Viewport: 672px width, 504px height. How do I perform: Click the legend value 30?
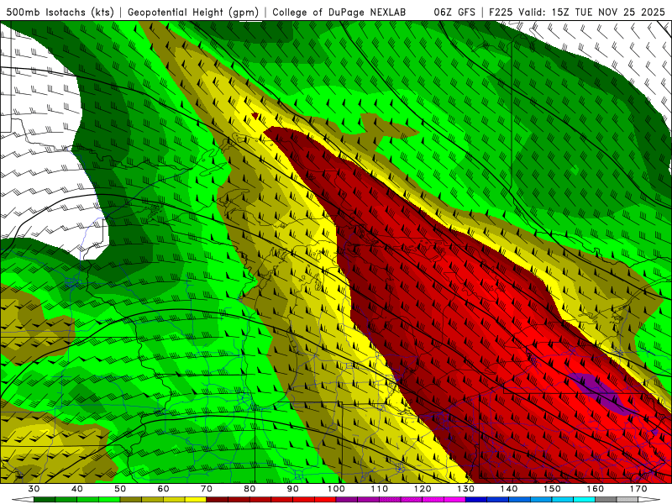(x=34, y=489)
